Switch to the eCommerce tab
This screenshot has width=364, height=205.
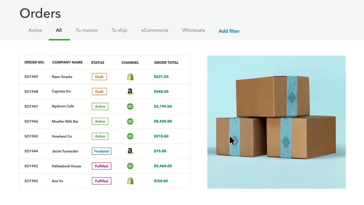pos(155,30)
